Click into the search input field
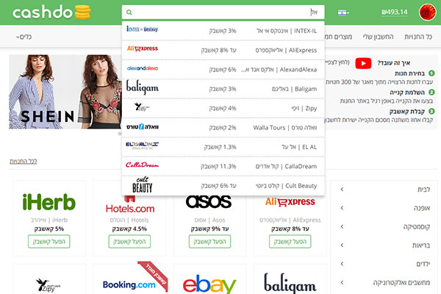This screenshot has width=441, height=294. click(223, 12)
